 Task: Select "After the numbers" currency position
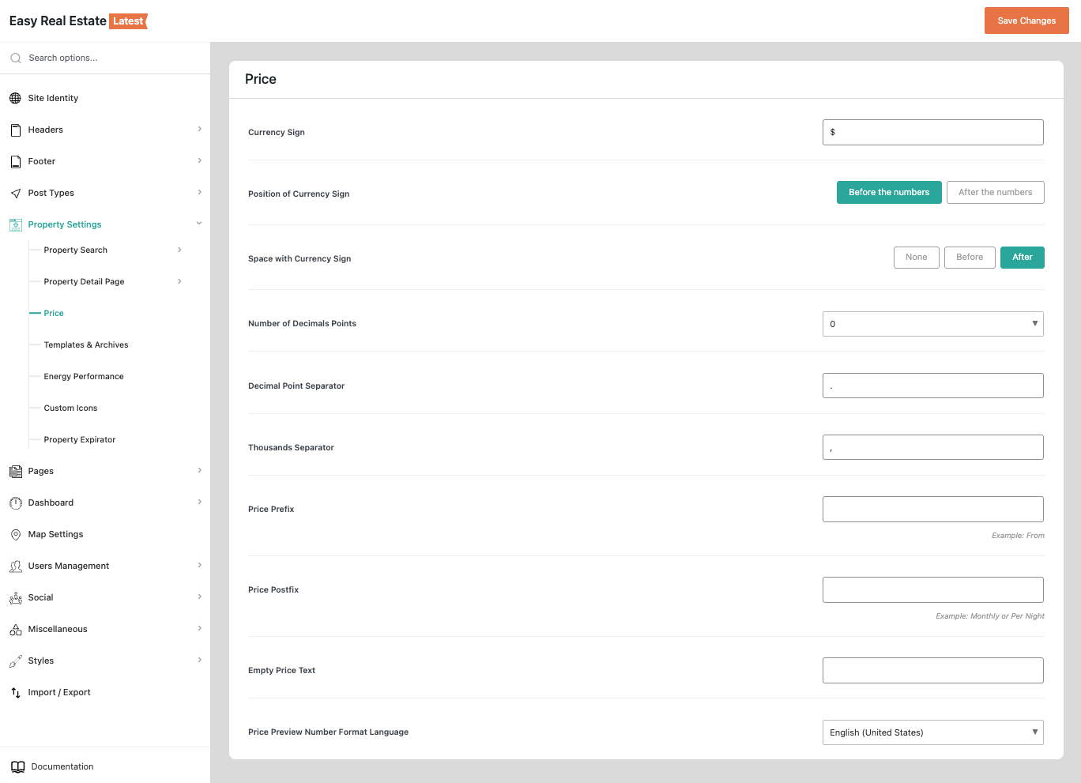click(995, 192)
